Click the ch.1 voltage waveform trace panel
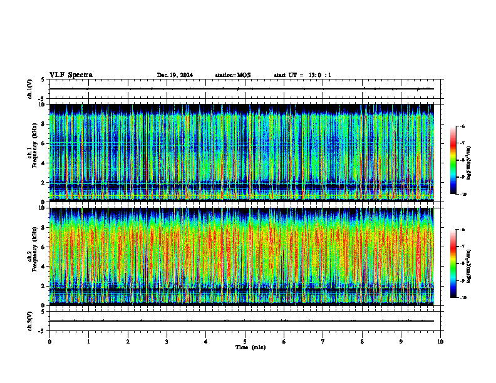Screen dimensions: 496x383 point(245,89)
